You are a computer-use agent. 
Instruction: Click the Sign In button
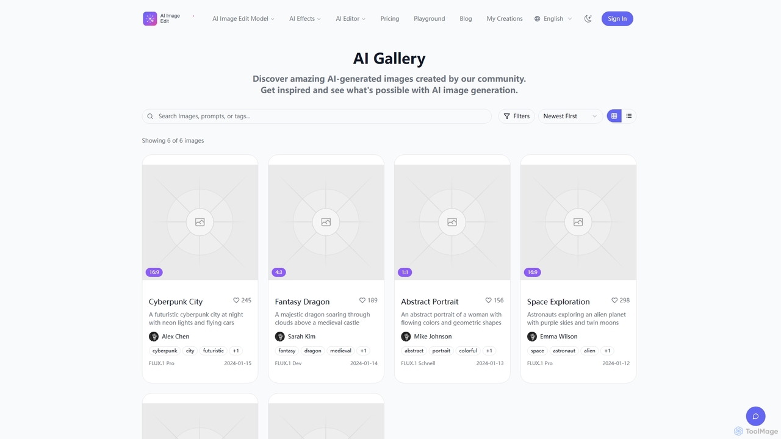click(617, 19)
